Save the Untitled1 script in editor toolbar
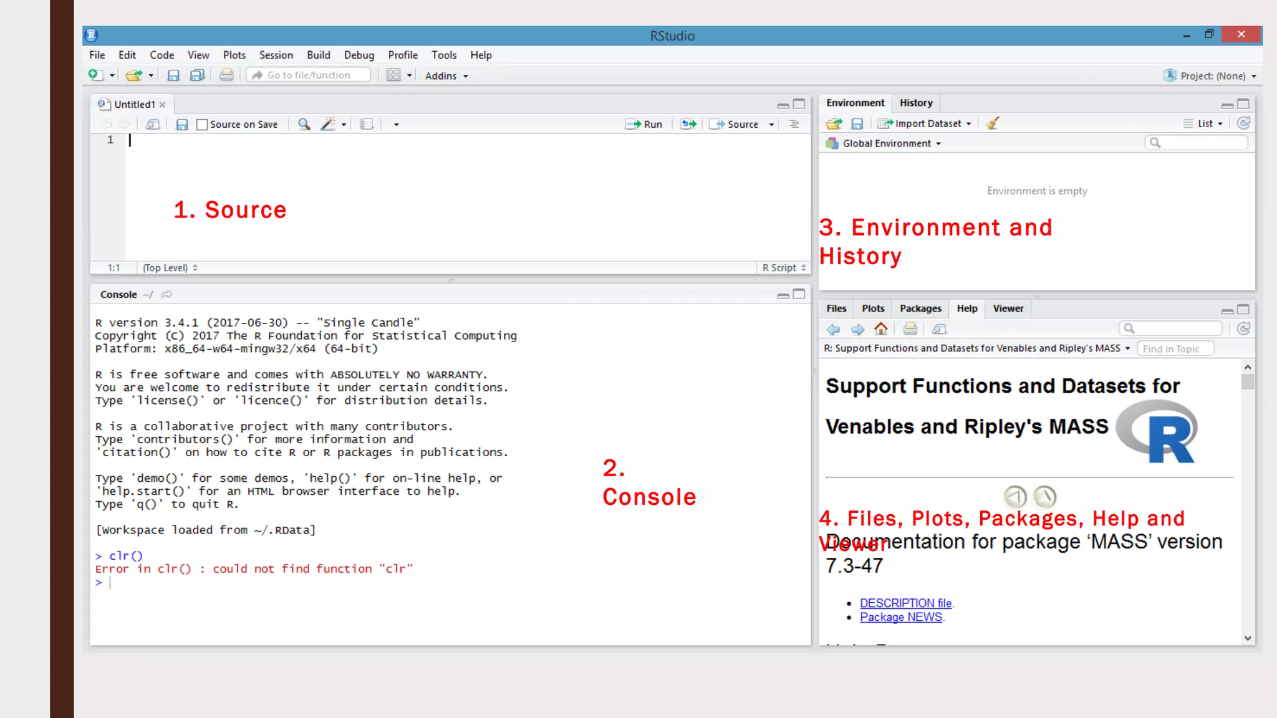The height and width of the screenshot is (718, 1277). point(181,124)
